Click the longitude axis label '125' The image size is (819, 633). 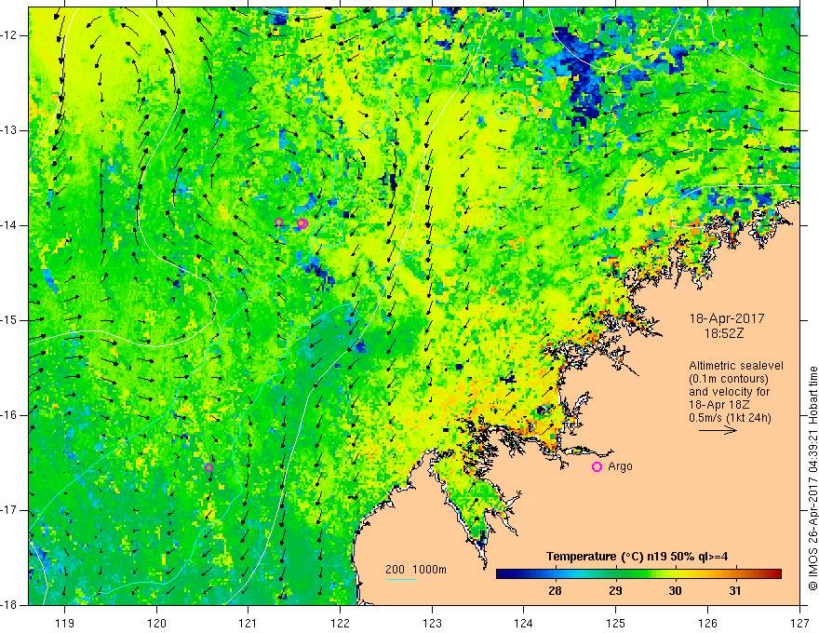coord(616,623)
